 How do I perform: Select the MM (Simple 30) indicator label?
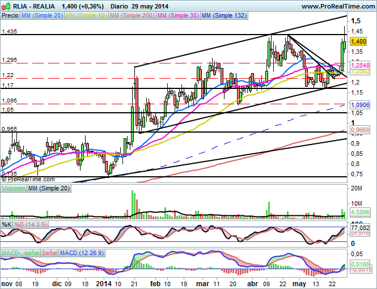179,16
